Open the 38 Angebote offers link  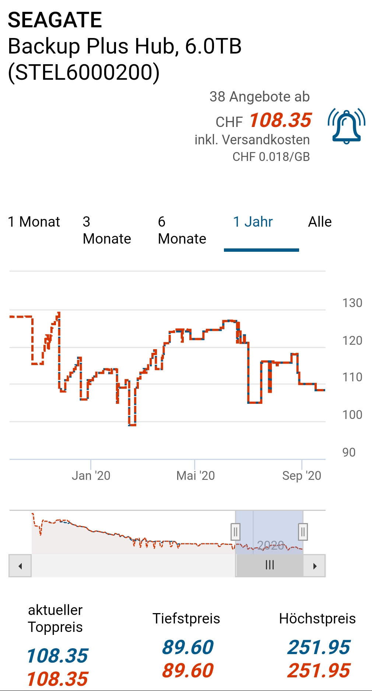coord(259,97)
